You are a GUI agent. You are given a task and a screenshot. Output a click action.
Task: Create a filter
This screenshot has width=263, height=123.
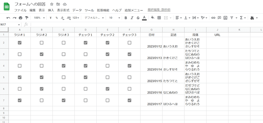coord(232,18)
